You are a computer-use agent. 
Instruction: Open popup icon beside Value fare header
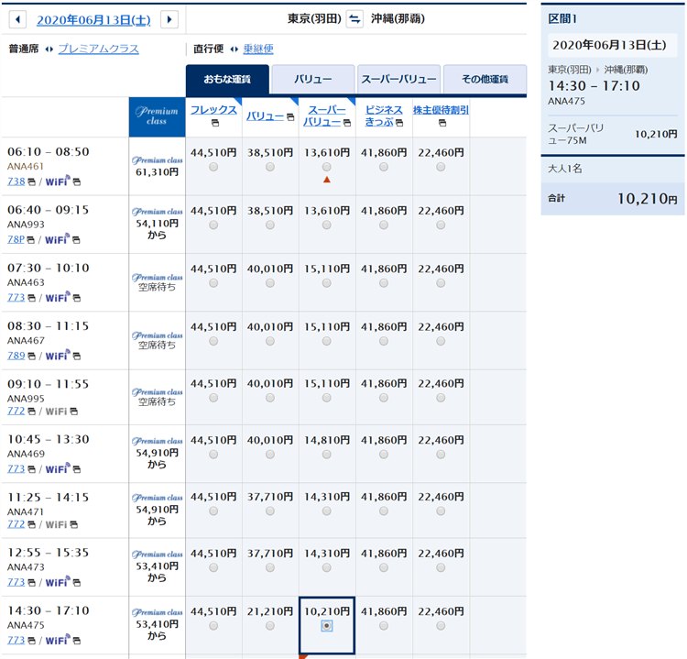[x=290, y=117]
